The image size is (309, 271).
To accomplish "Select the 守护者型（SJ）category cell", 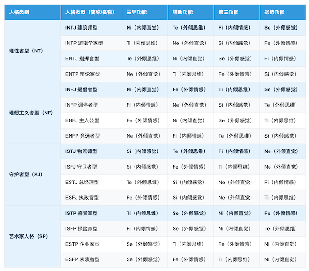I will (26, 175).
